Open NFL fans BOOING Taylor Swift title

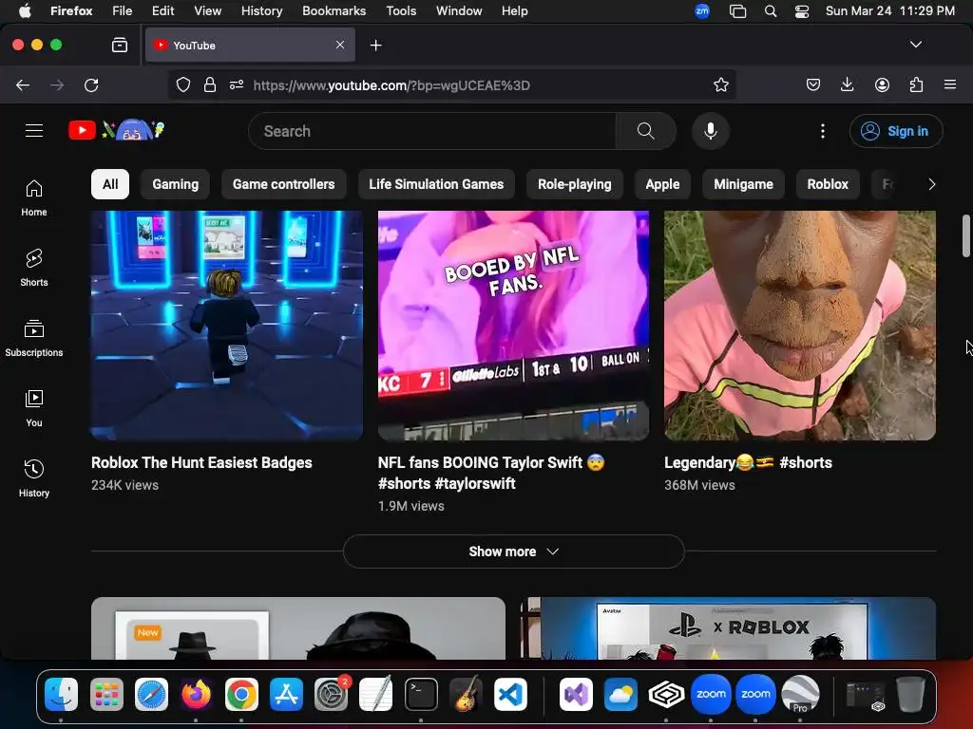click(x=491, y=473)
